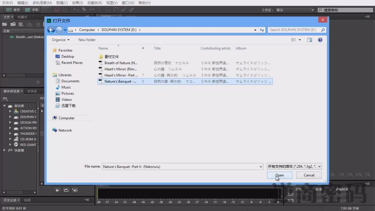Select Pictures library

pyautogui.click(x=68, y=93)
